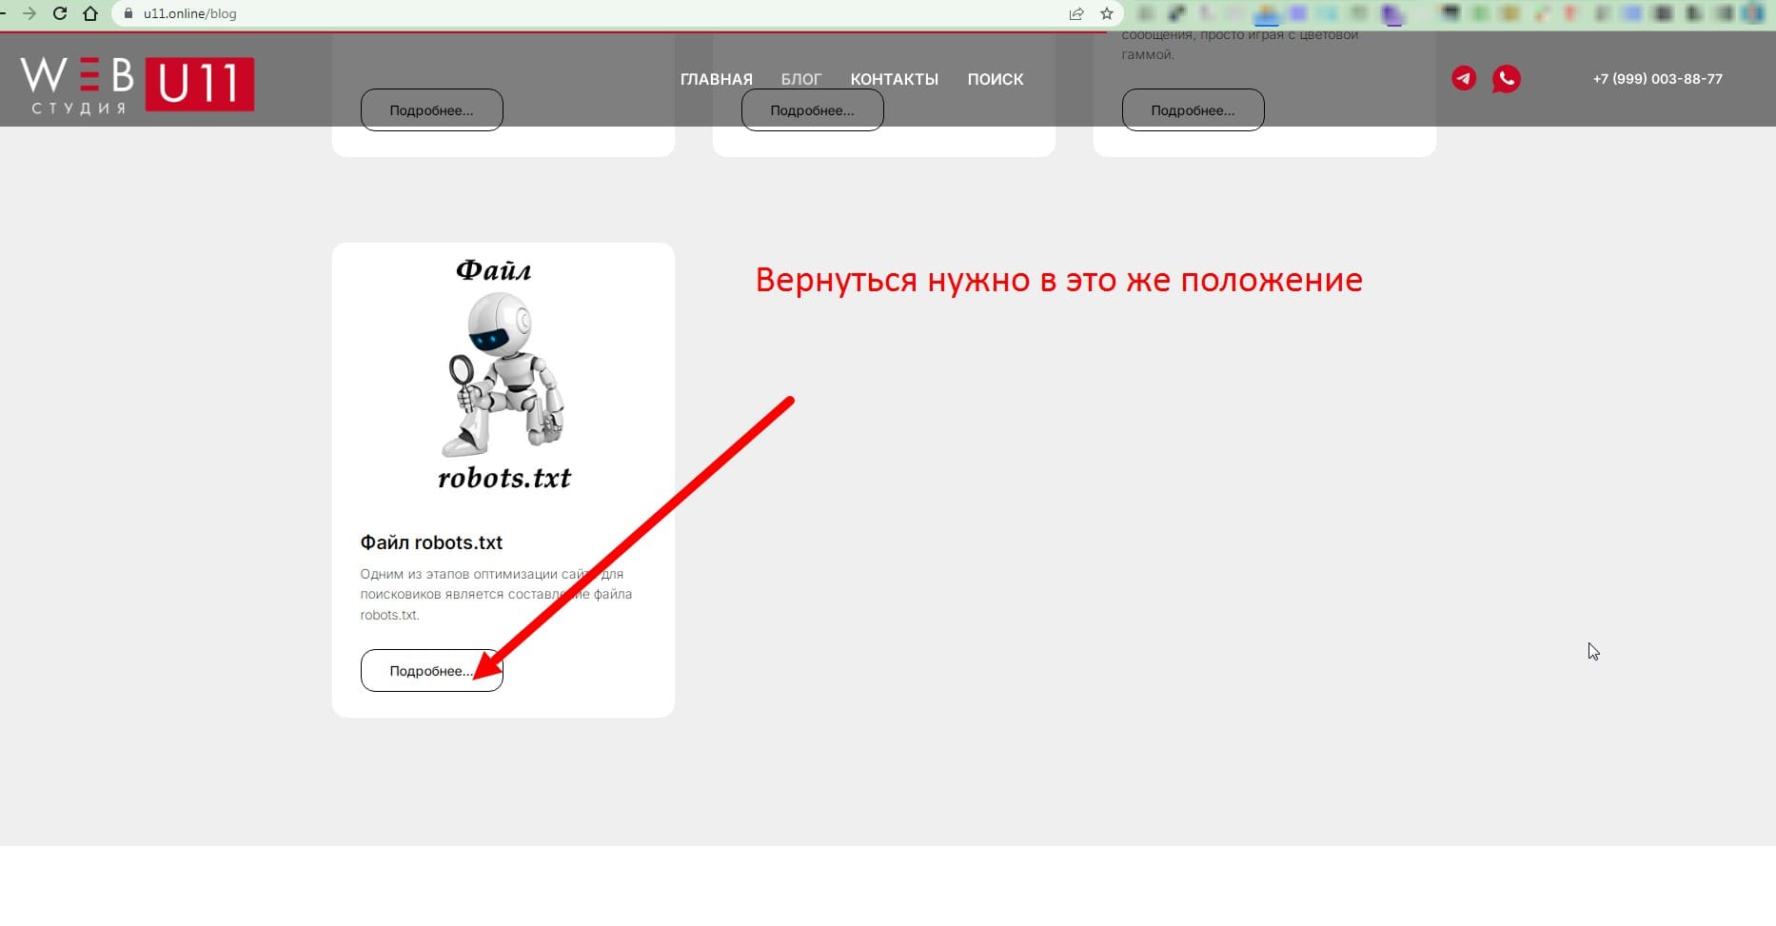Open the red WhatsApp phone icon
This screenshot has height=926, width=1776.
tap(1506, 78)
